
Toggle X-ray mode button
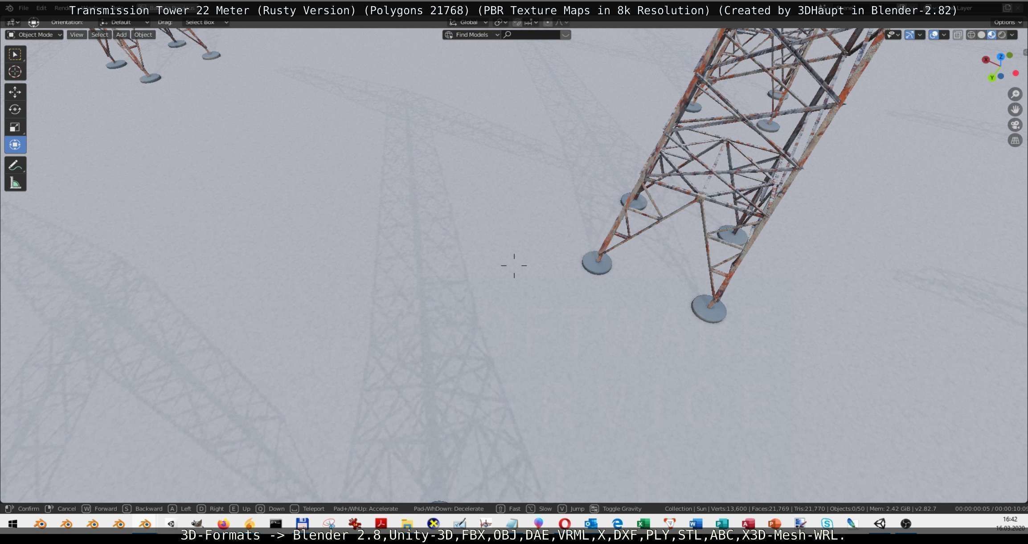point(958,35)
